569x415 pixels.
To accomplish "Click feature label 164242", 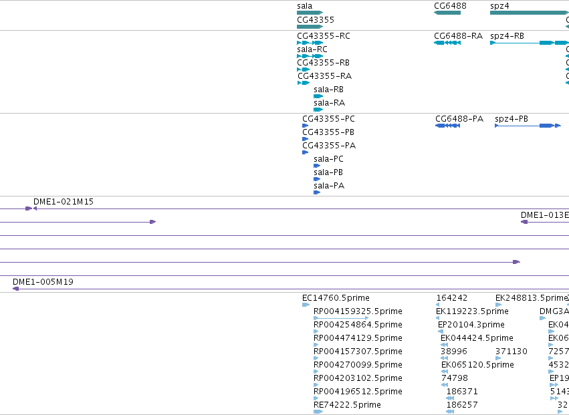I will click(452, 298).
